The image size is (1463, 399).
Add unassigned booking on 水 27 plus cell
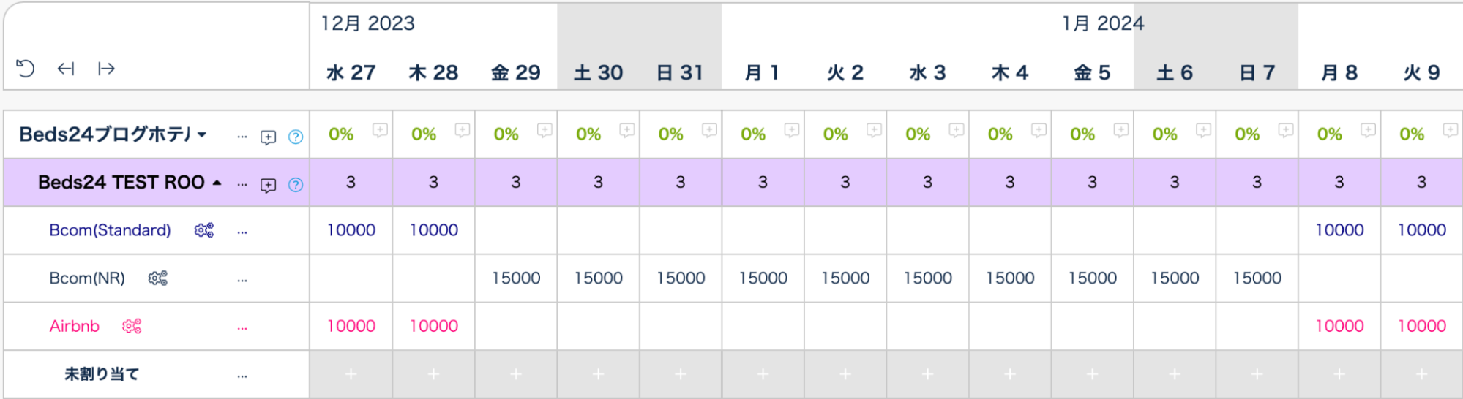(351, 374)
